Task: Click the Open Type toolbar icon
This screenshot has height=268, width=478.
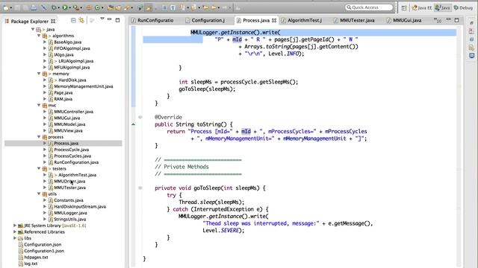Action: tap(111, 7)
